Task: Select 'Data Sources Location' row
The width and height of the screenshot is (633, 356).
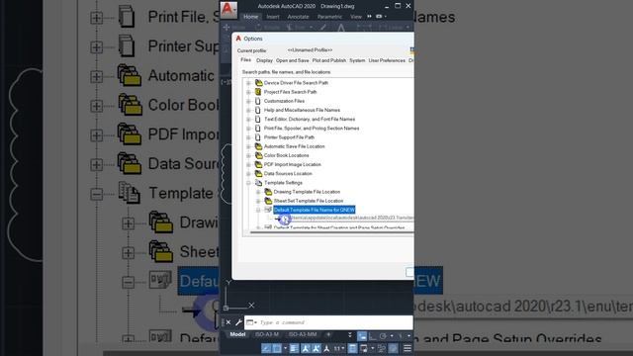Action: coord(288,174)
